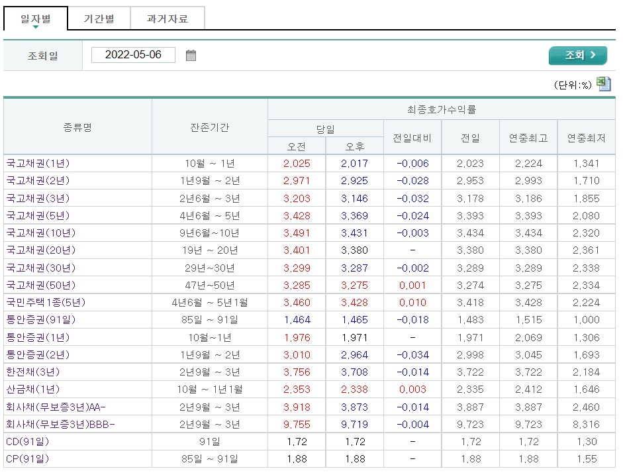
Task: Open the 과거자료 tab
Action: tap(168, 18)
